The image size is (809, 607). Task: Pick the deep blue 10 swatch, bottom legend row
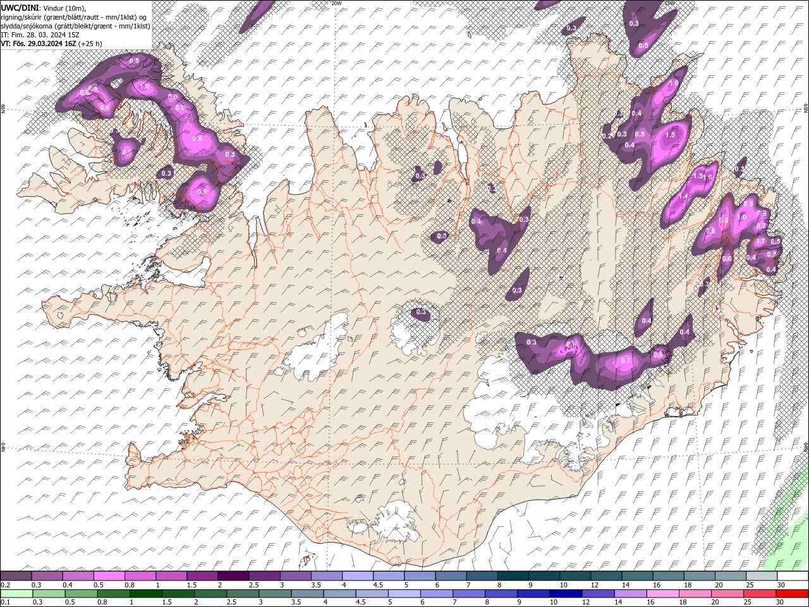[566, 594]
